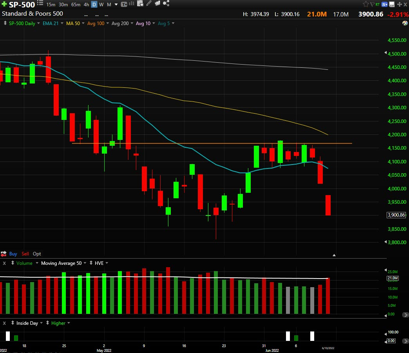Click the -2.91% change value
409x353 pixels.
(398, 14)
